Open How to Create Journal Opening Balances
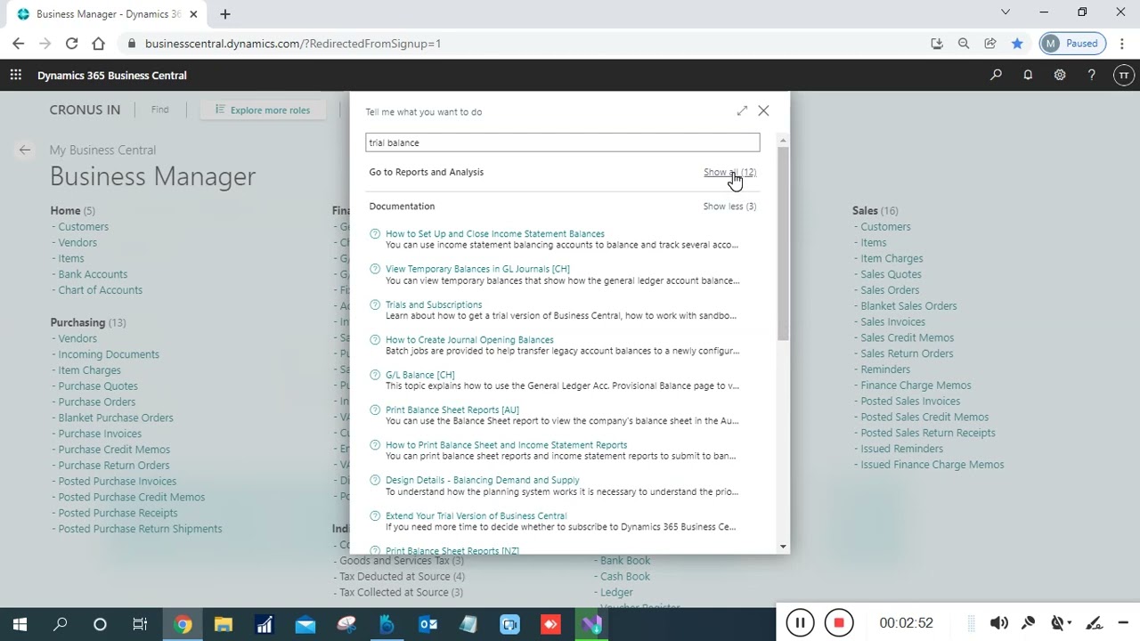Image resolution: width=1140 pixels, height=641 pixels. click(x=469, y=339)
